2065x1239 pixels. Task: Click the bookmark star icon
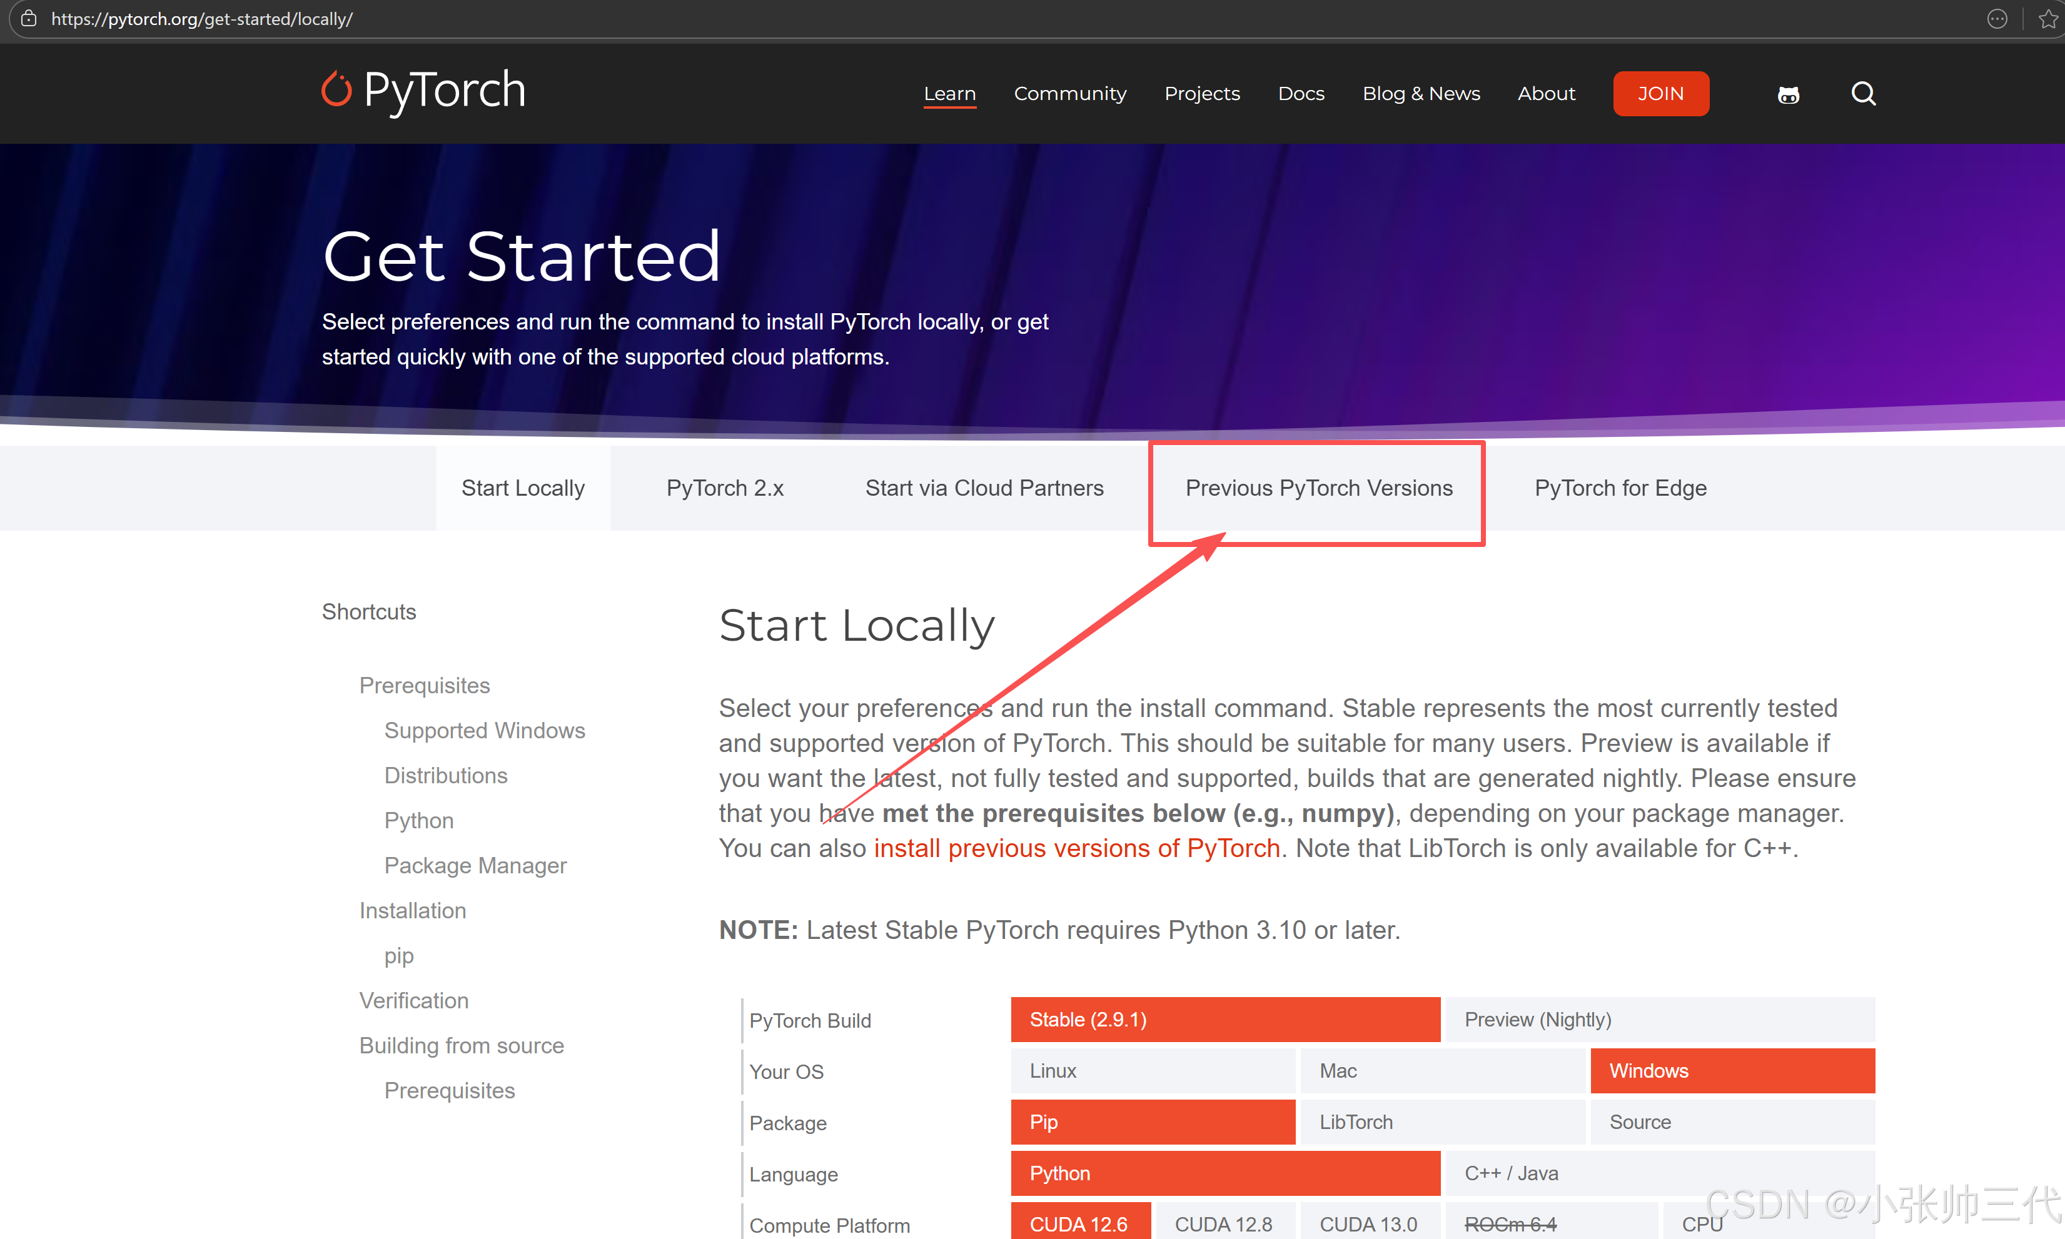pos(2047,18)
